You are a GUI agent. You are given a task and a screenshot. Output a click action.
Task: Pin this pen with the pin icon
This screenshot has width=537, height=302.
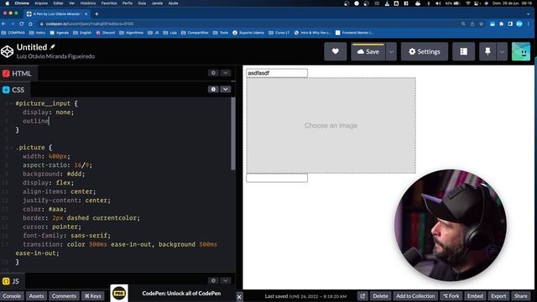coord(487,52)
